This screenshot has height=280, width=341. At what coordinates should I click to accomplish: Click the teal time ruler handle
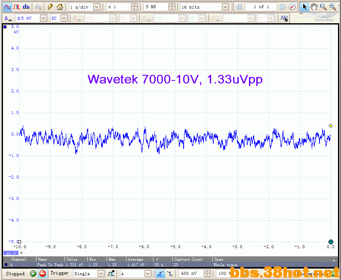click(x=331, y=242)
